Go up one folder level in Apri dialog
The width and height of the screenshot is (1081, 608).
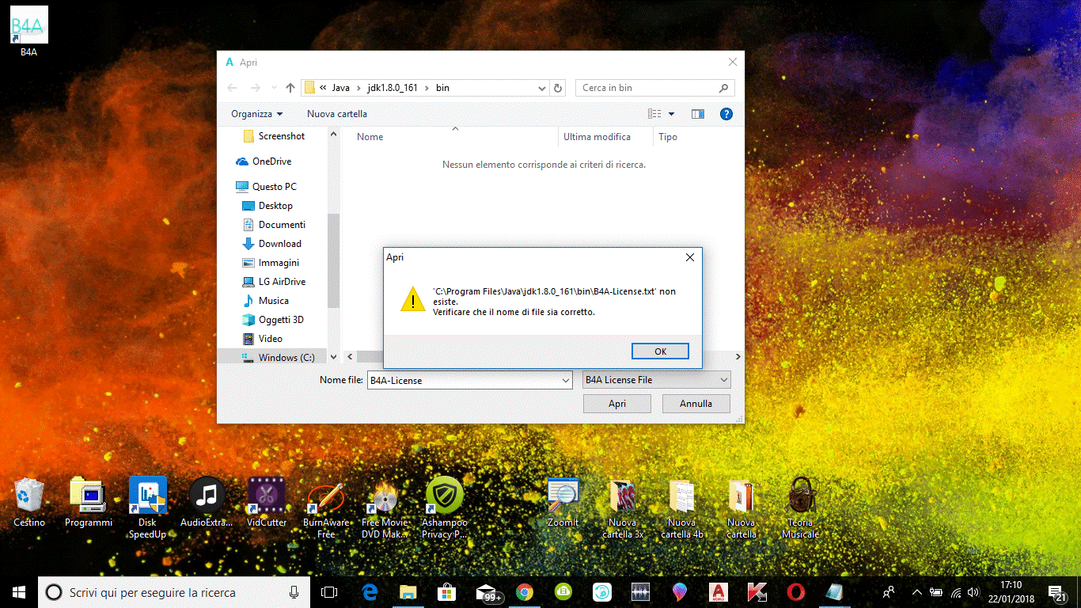click(x=290, y=88)
